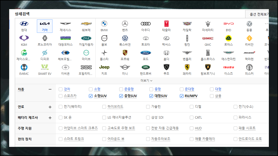Select the Volkswagen (폭스바겐) logo

(125, 38)
